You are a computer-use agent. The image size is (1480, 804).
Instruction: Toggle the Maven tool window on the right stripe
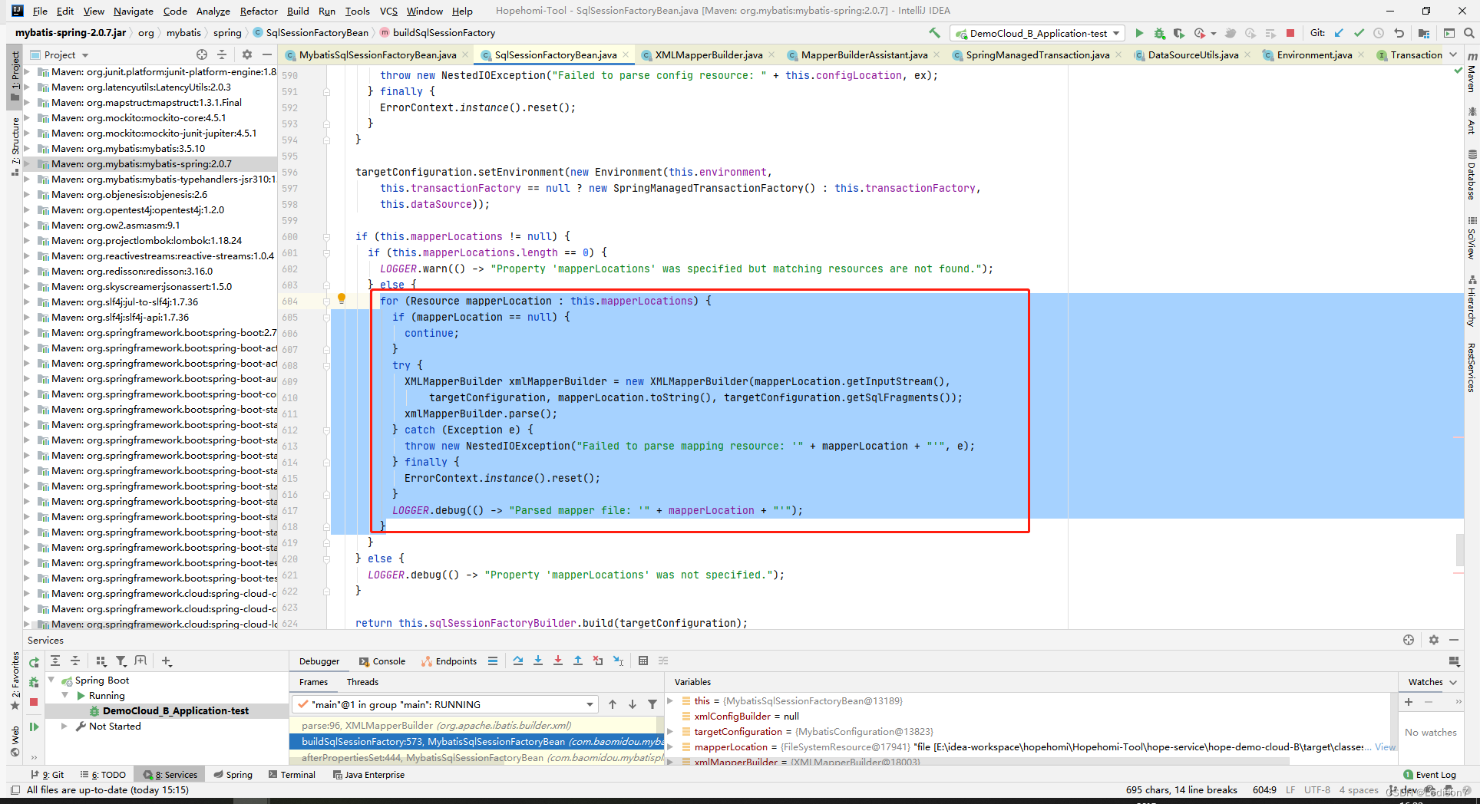tap(1472, 73)
